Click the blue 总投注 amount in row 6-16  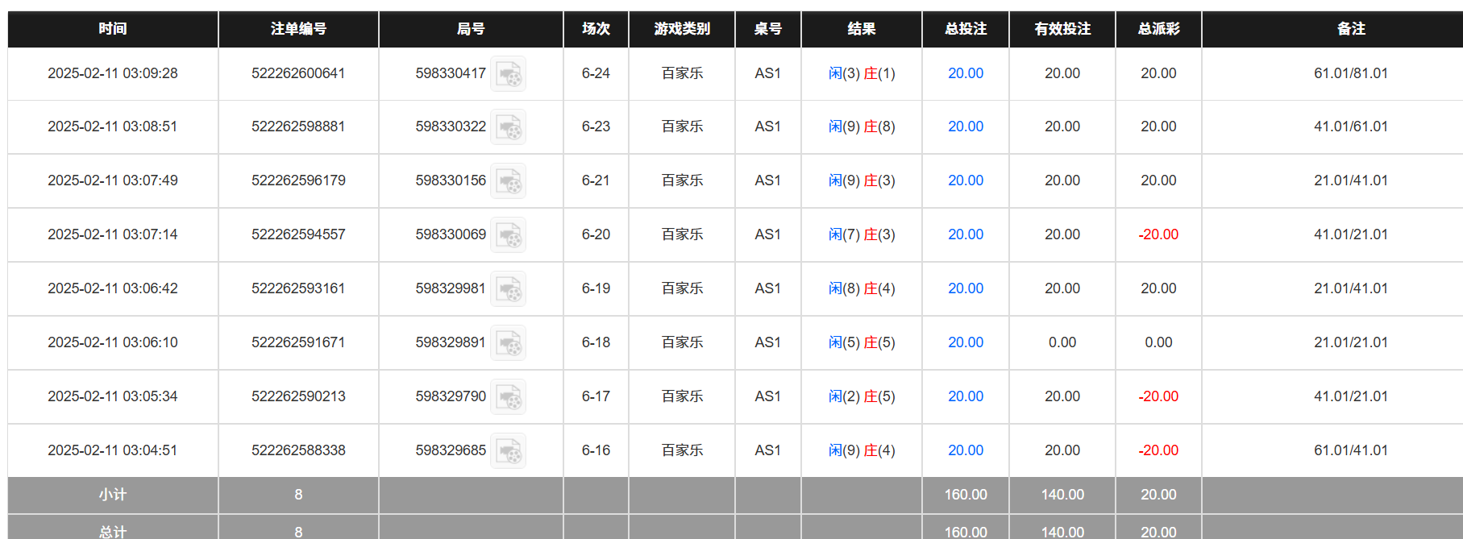click(965, 450)
